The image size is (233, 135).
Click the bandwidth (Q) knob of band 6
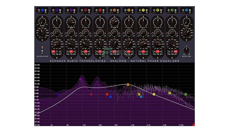(129, 33)
